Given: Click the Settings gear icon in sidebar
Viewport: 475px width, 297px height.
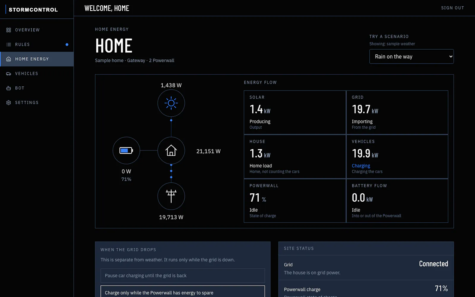Looking at the screenshot, I should pyautogui.click(x=9, y=103).
